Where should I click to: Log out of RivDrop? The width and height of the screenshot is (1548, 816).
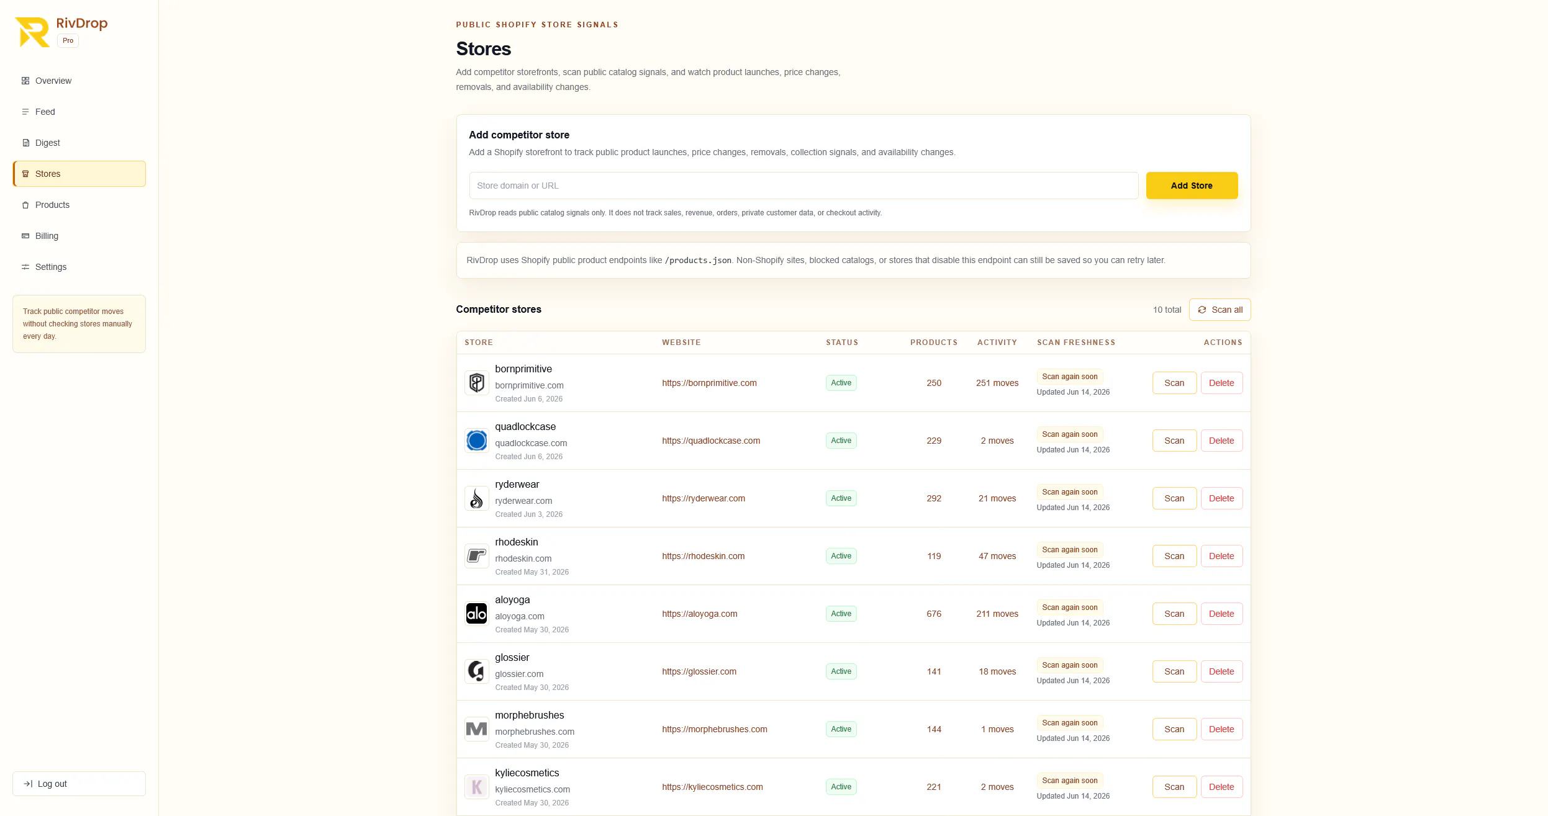pyautogui.click(x=79, y=784)
